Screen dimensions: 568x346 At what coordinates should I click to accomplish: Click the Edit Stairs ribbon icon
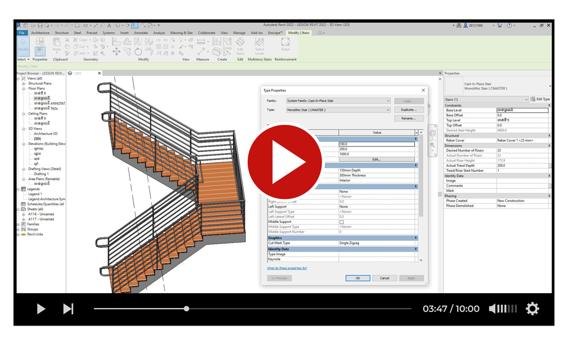pos(240,46)
